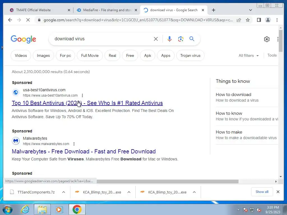Open options for Malwarebytes ad

(x=74, y=144)
